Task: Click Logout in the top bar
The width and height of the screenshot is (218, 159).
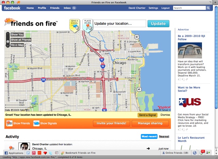Action: (166, 8)
